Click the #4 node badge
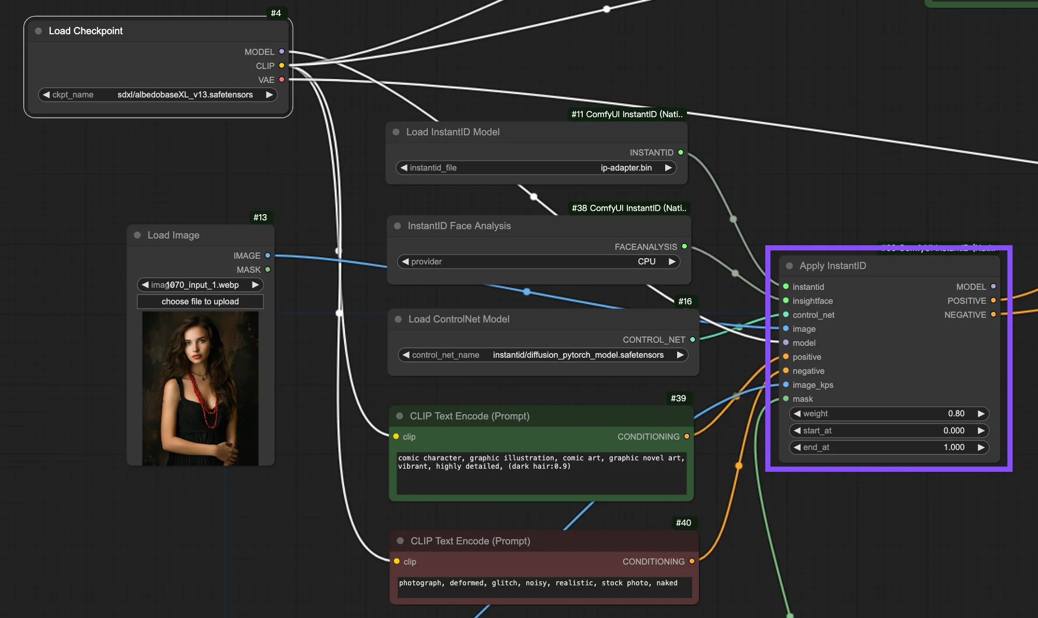The height and width of the screenshot is (618, 1038). click(x=276, y=13)
